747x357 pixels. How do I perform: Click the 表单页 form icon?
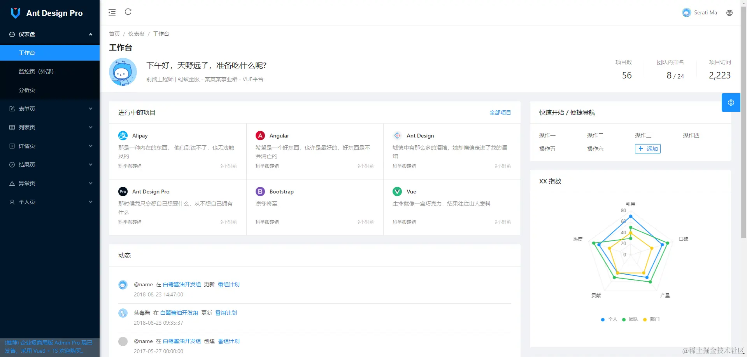[x=12, y=109]
